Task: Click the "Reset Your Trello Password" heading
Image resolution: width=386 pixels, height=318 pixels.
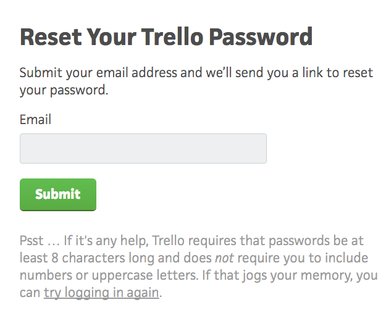Action: 166,37
